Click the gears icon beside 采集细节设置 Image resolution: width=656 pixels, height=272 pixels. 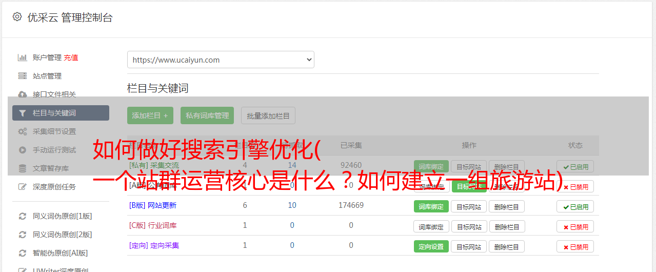tap(23, 131)
